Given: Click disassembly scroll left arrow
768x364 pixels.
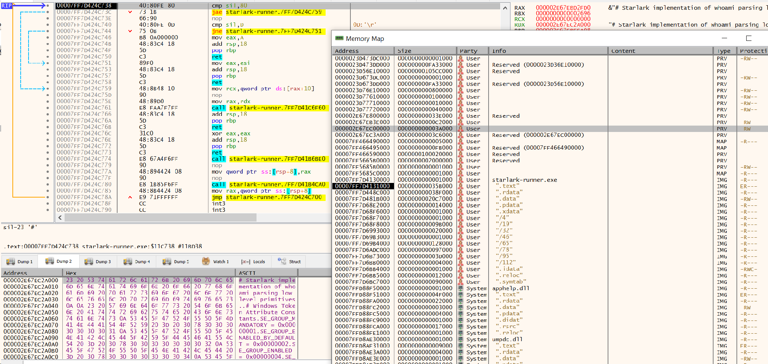Looking at the screenshot, I should 60,217.
